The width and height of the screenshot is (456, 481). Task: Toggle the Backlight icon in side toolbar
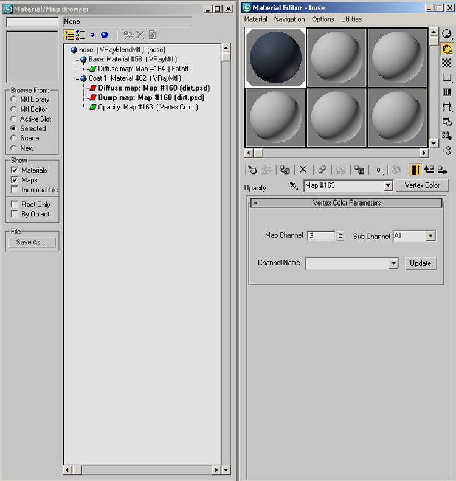click(x=447, y=49)
